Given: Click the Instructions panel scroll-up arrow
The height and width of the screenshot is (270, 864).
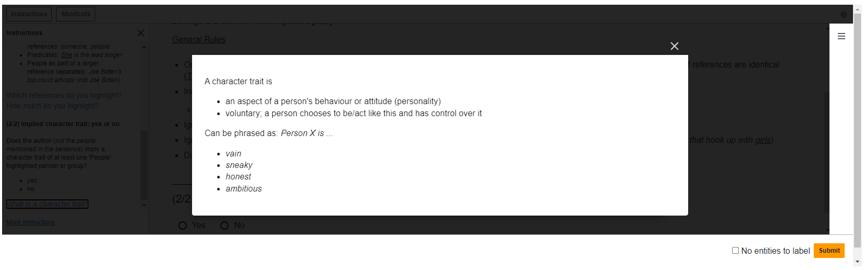Looking at the screenshot, I should (144, 48).
